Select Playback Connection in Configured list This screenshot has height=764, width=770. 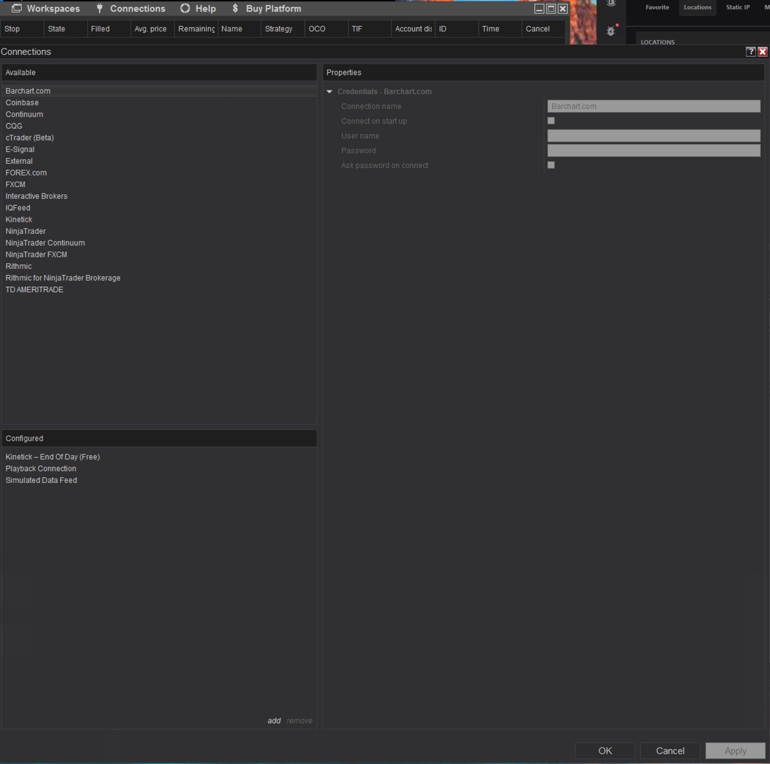(159, 468)
